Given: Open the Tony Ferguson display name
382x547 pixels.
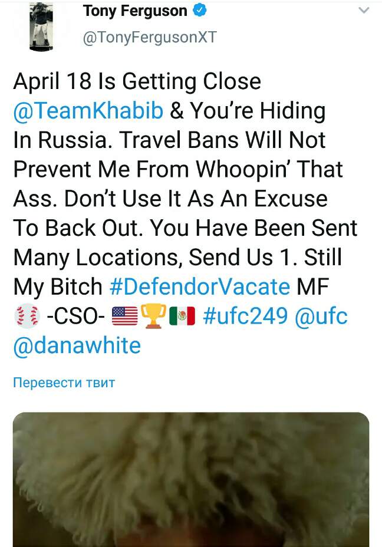Looking at the screenshot, I should [x=135, y=11].
